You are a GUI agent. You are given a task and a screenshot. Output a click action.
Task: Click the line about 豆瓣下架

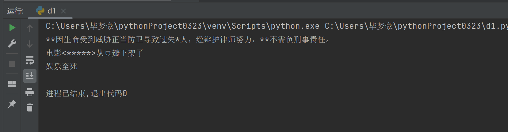[x=94, y=53]
